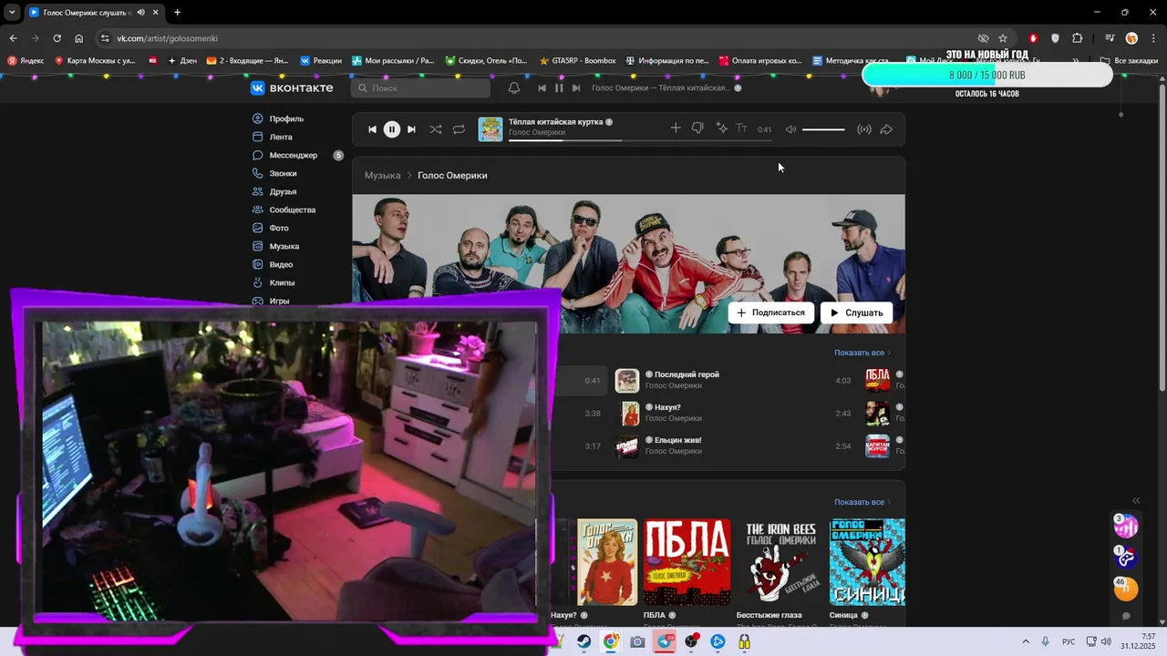
Task: Share the current track arrow icon
Action: [x=886, y=129]
